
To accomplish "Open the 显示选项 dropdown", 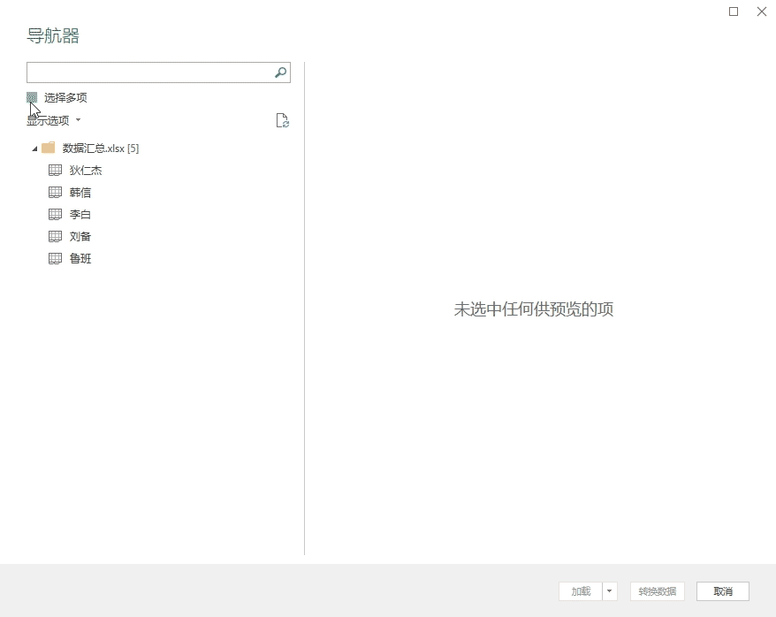I will point(53,120).
